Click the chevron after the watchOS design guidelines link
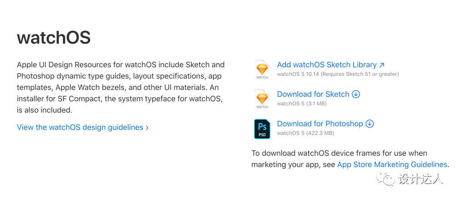This screenshot has width=458, height=199. pyautogui.click(x=147, y=128)
